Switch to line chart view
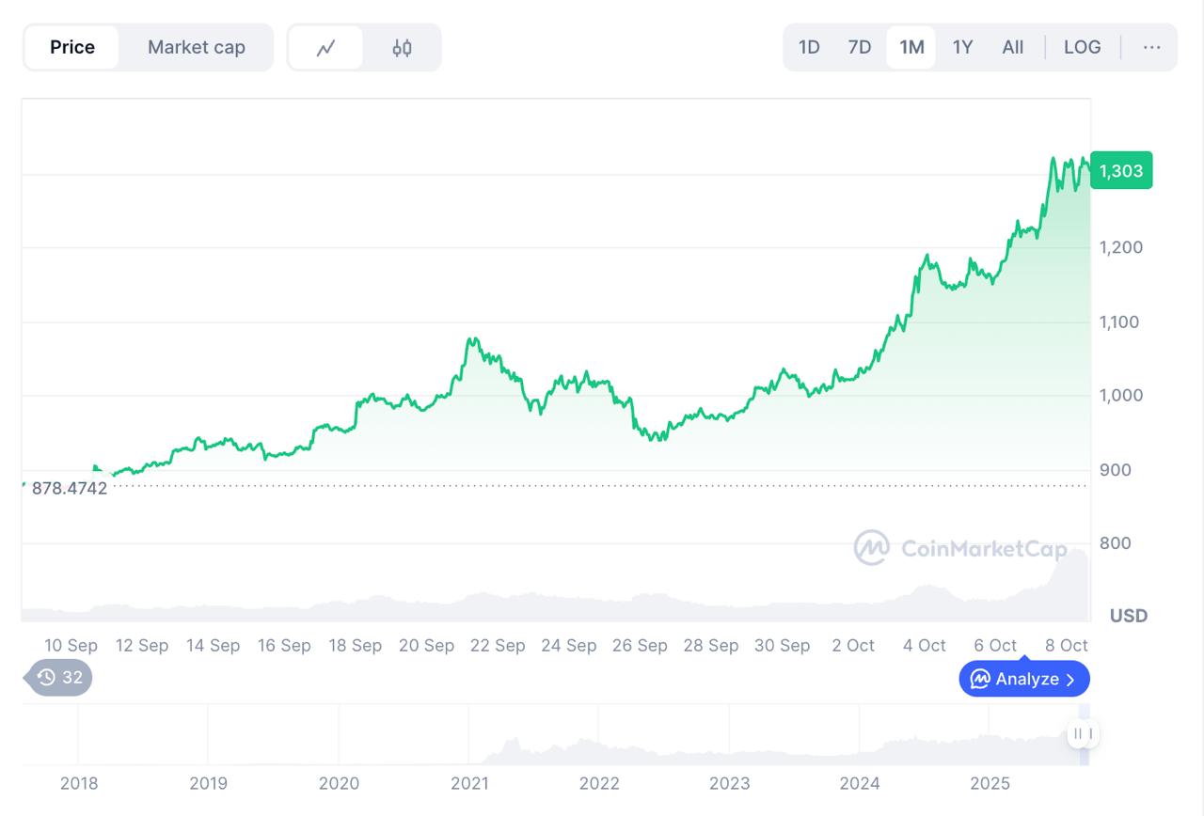 325,48
